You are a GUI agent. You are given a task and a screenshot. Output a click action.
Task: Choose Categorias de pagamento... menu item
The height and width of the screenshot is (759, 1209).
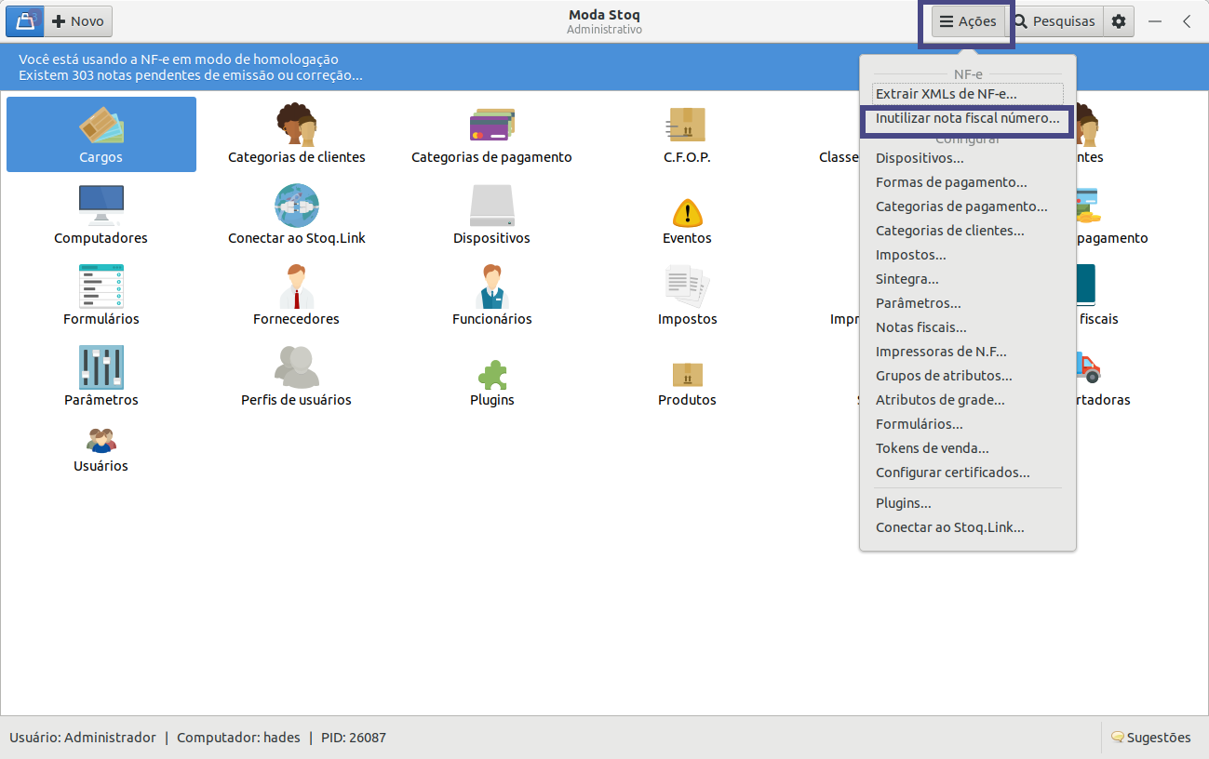(968, 206)
